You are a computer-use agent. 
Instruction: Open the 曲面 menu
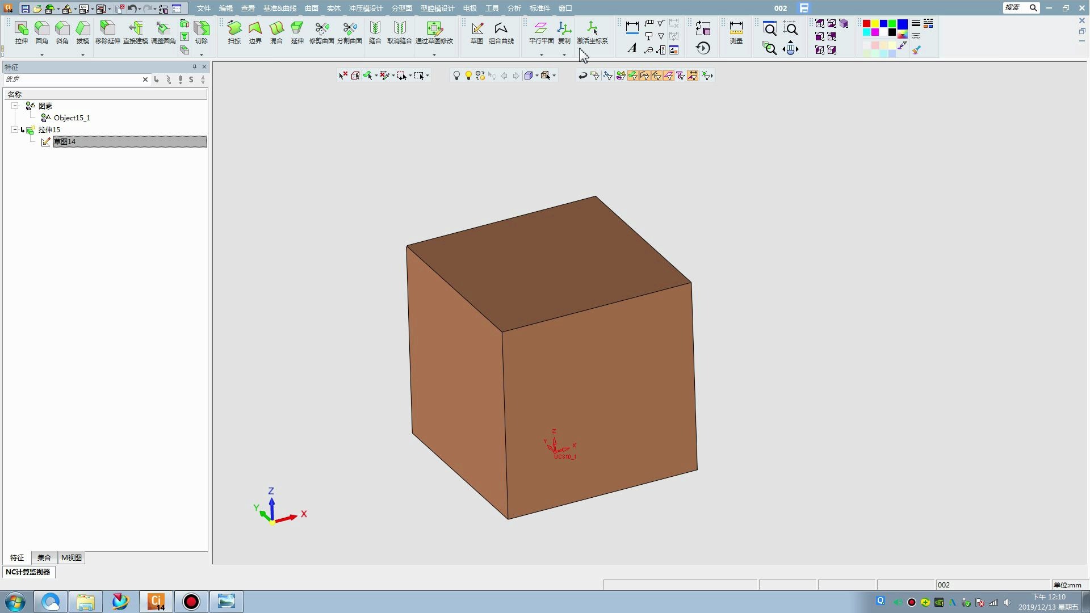pos(312,9)
